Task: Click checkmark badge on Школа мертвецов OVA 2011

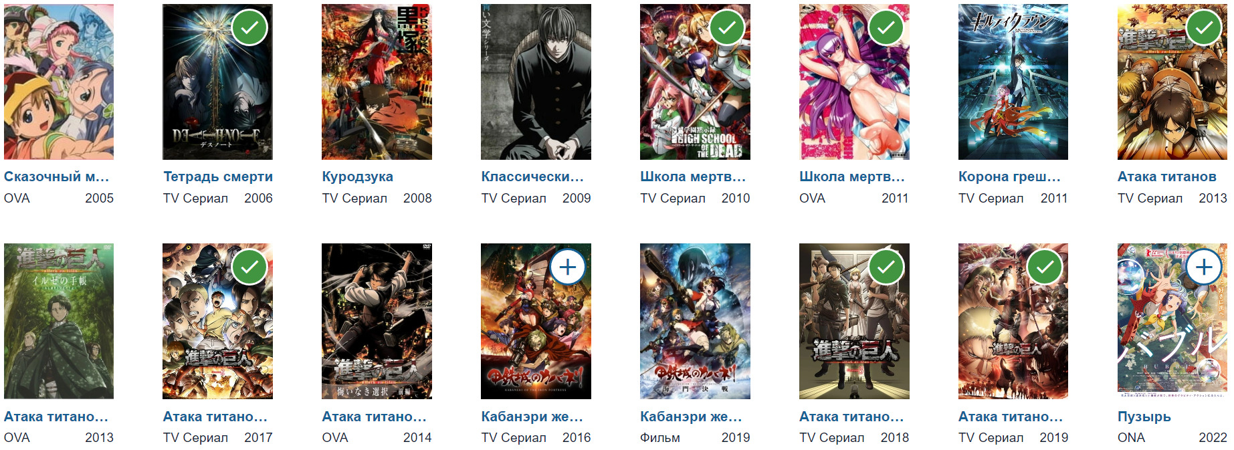Action: (x=886, y=27)
